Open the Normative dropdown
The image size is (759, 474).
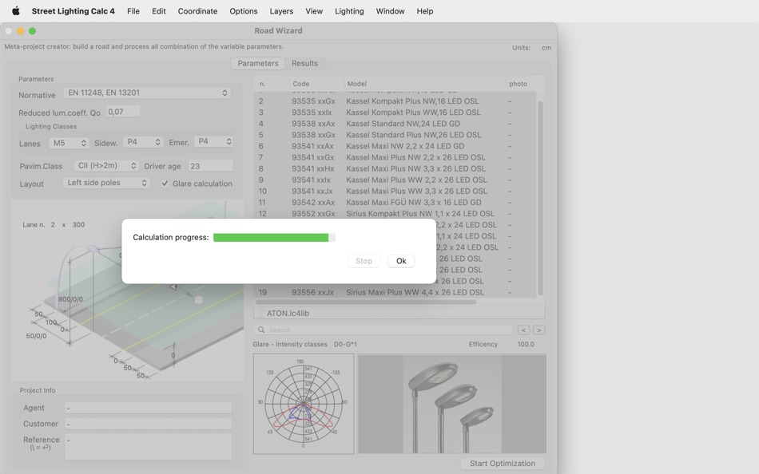pyautogui.click(x=147, y=93)
